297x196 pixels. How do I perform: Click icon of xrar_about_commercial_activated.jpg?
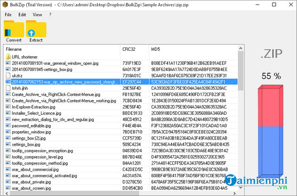tap(8, 175)
